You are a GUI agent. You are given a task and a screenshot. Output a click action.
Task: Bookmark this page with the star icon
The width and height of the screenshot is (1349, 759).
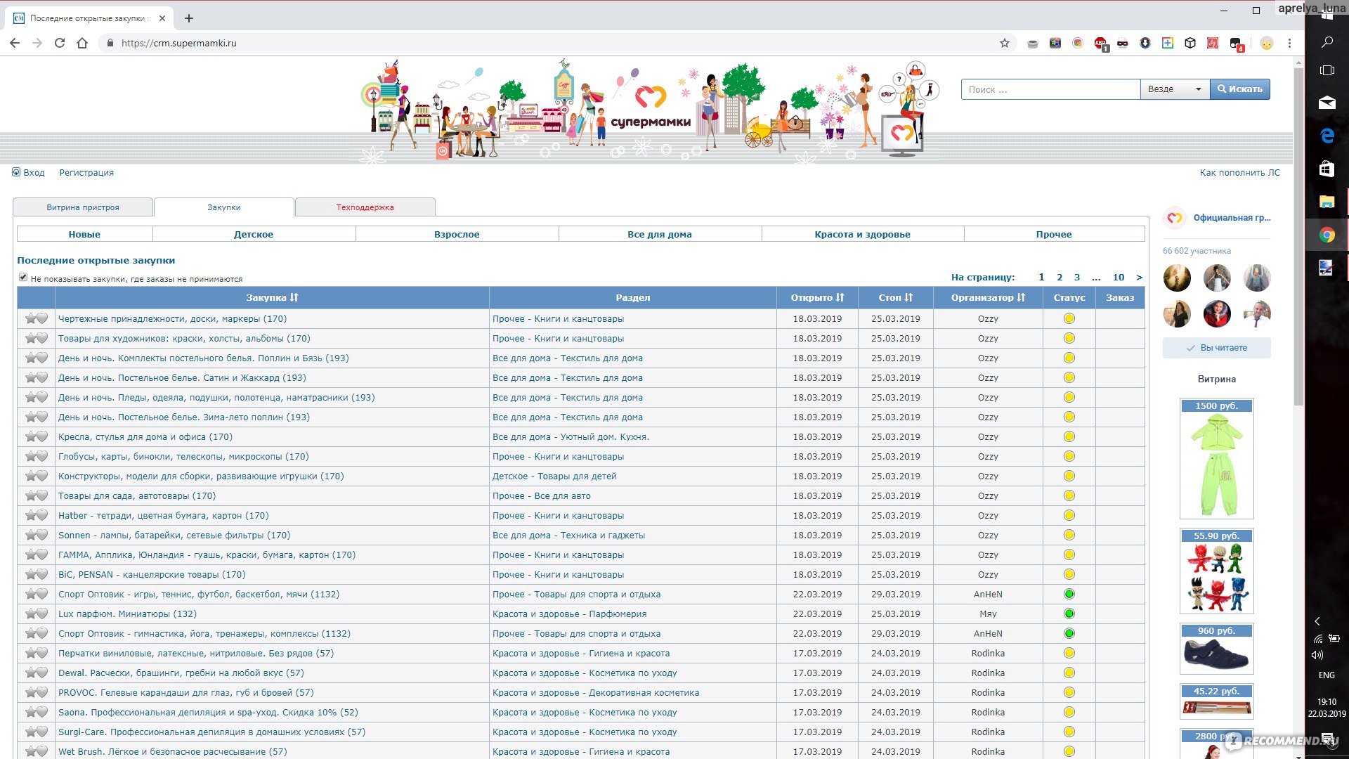[x=1005, y=43]
